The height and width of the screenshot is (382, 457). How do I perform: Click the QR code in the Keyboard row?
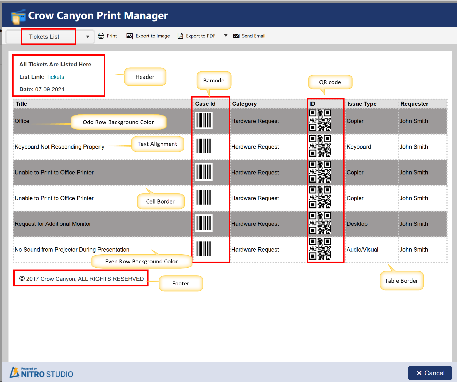click(320, 146)
